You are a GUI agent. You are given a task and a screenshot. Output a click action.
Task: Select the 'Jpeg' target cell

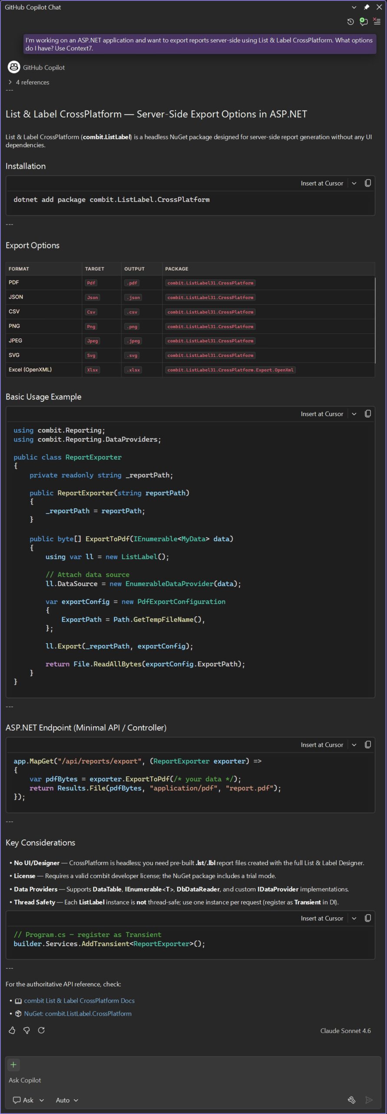click(93, 341)
